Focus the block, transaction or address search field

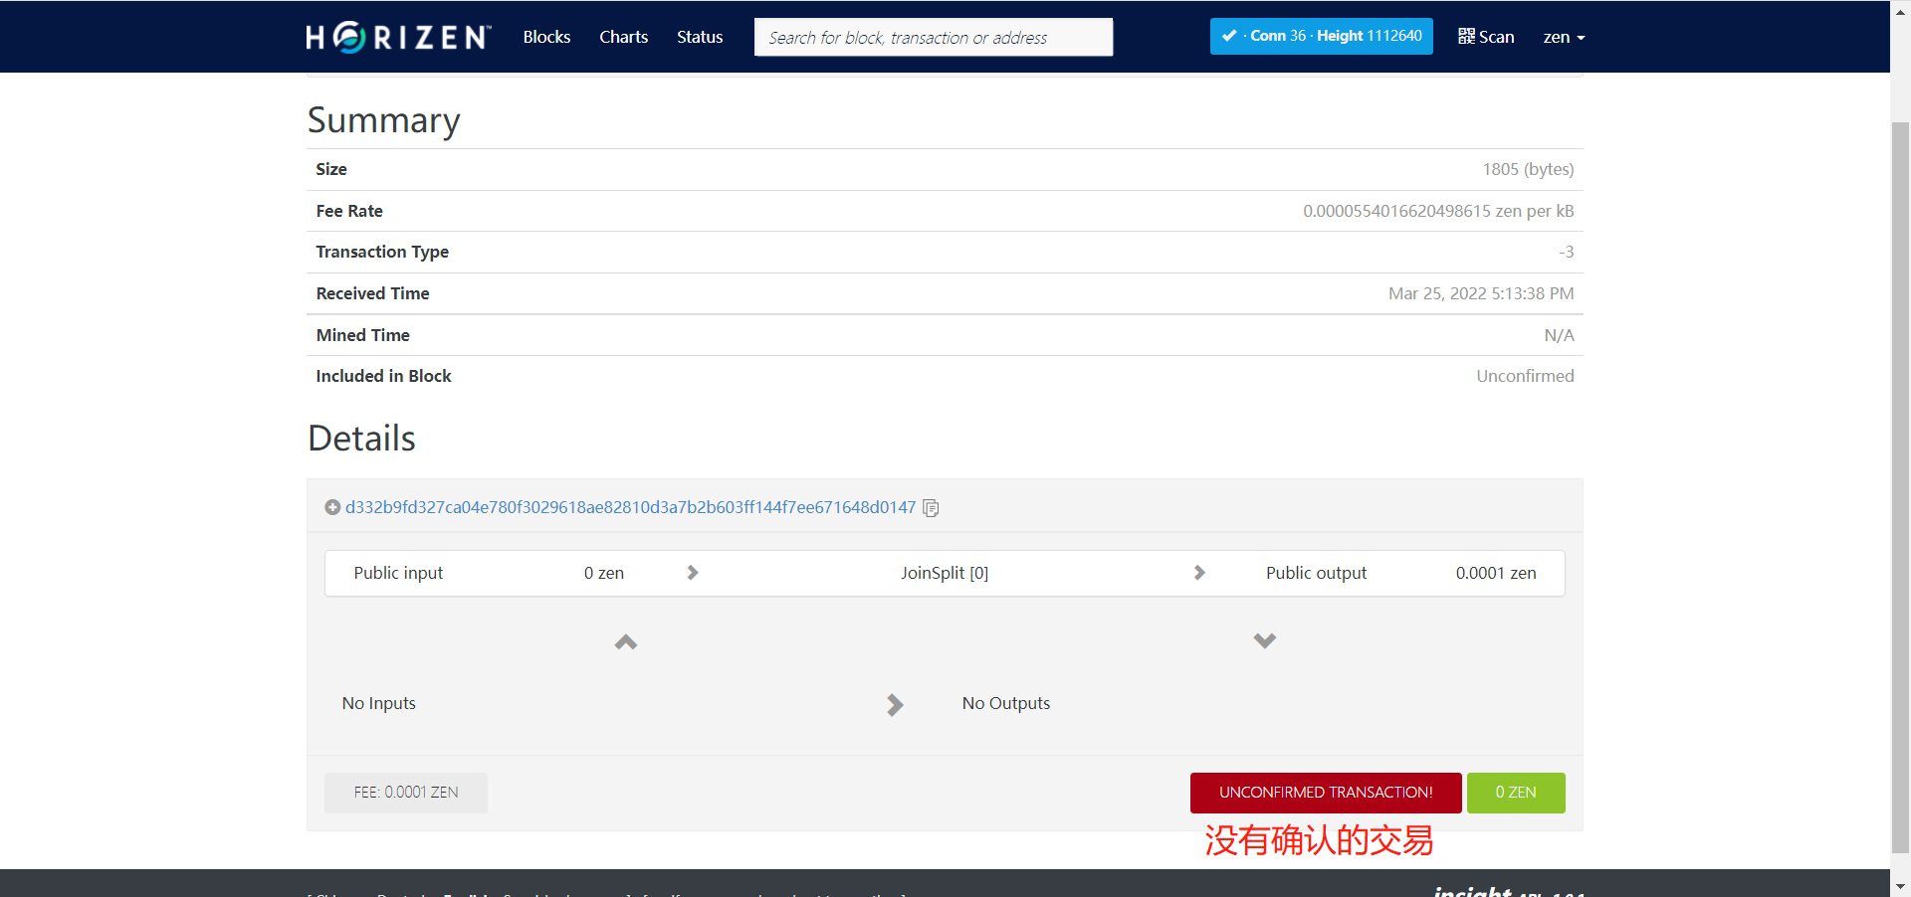(x=933, y=37)
